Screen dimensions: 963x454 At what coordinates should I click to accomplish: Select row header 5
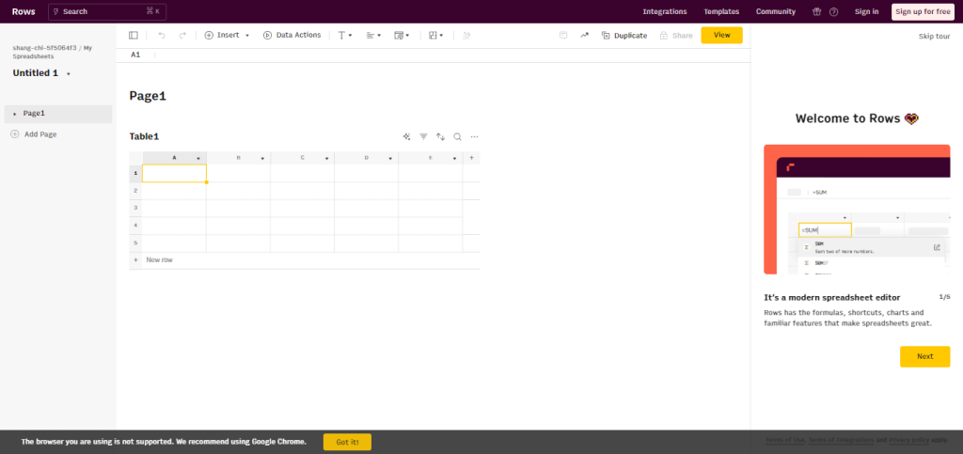[135, 243]
